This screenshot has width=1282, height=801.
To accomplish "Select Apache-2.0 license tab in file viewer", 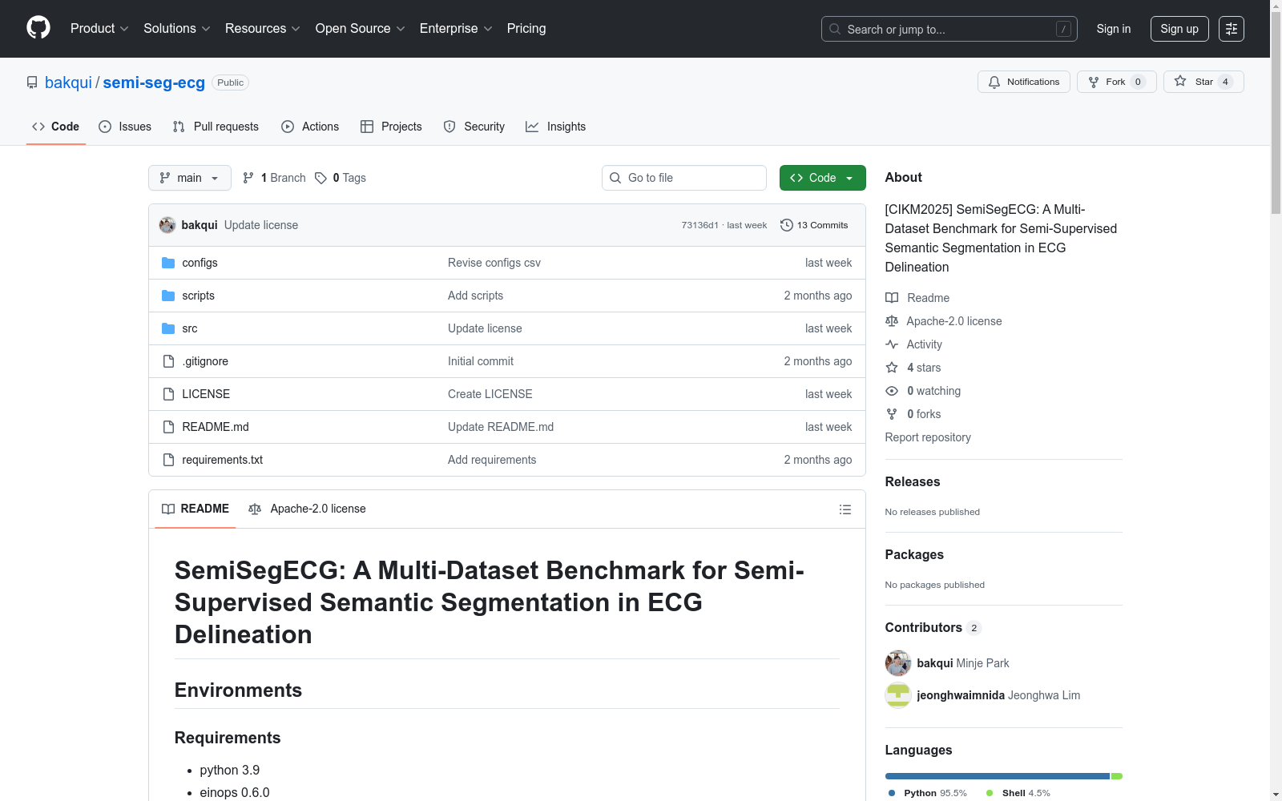I will click(307, 509).
